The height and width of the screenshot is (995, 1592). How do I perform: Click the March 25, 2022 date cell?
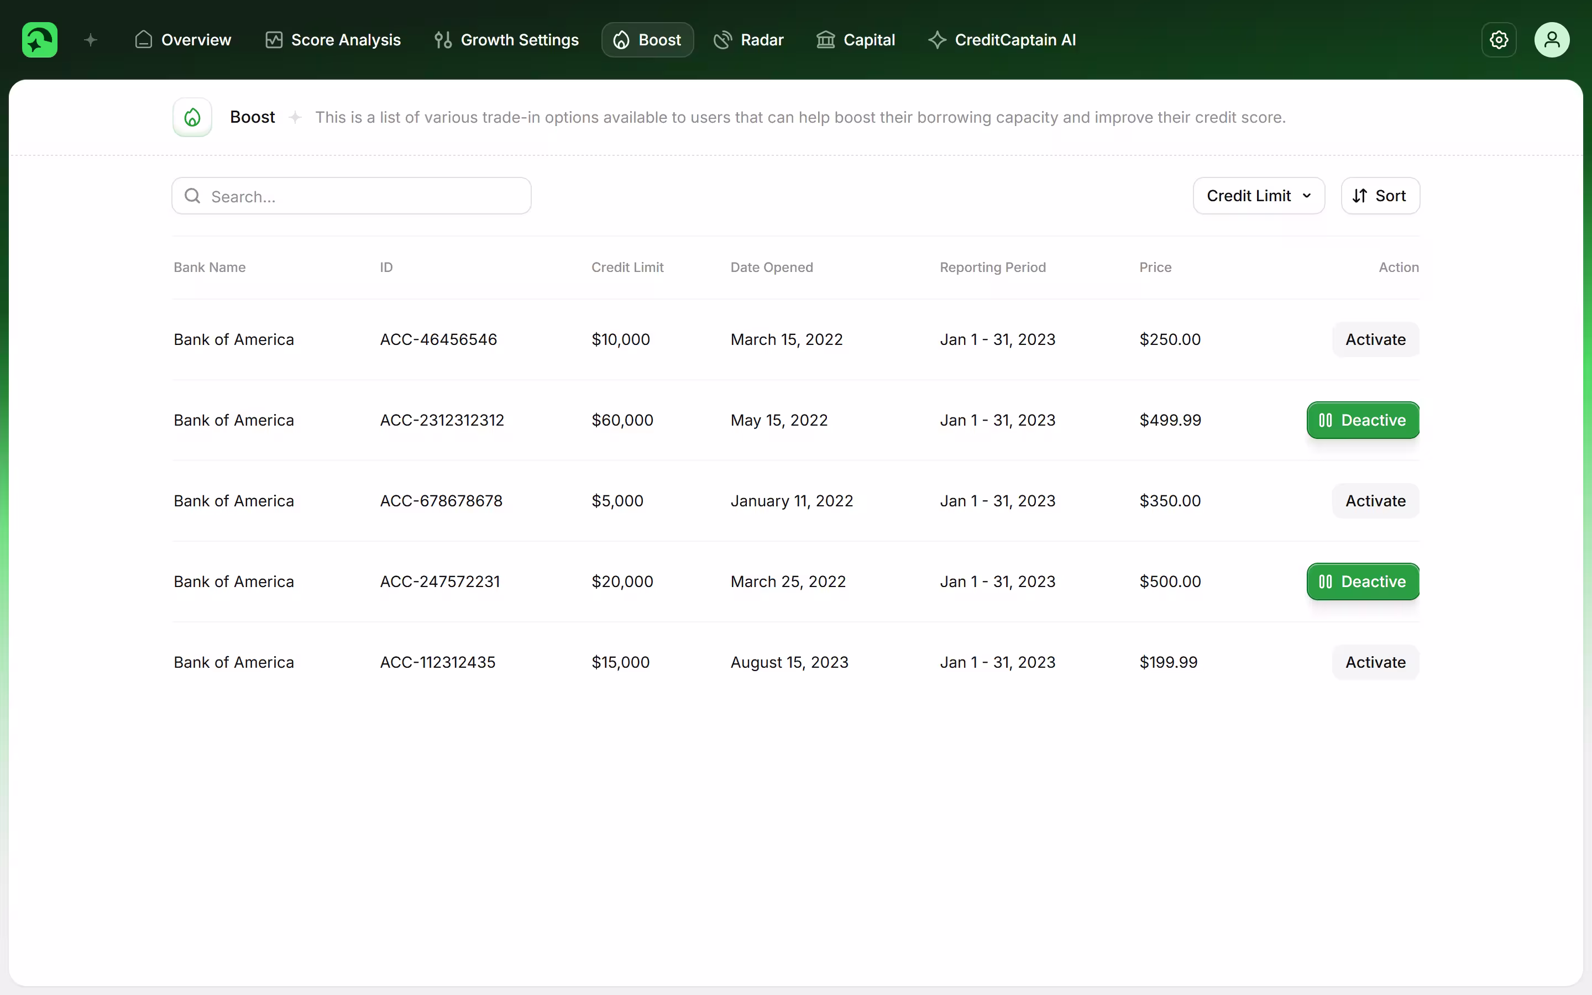click(x=788, y=582)
